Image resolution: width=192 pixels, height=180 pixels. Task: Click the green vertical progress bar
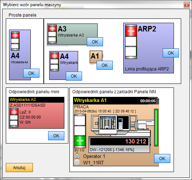(x=156, y=128)
